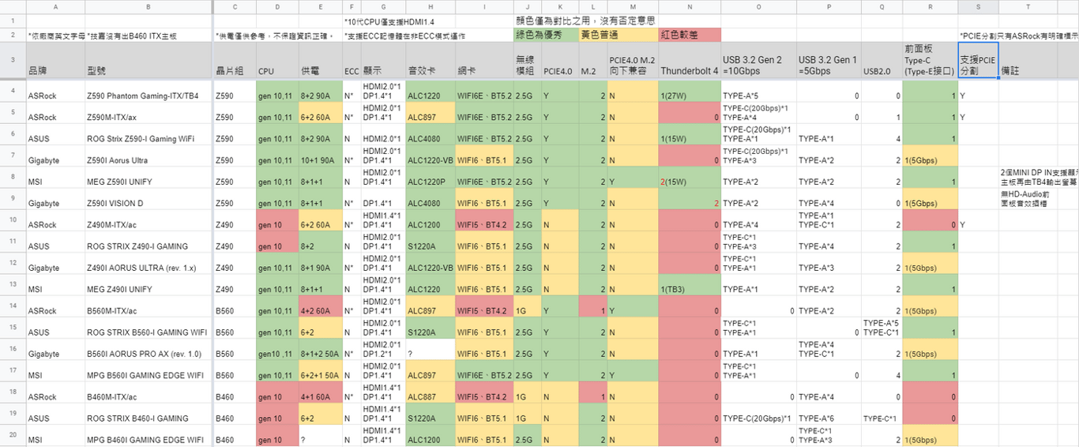
Task: Click the yellow 黃色普通 legend cell
Action: pyautogui.click(x=618, y=35)
